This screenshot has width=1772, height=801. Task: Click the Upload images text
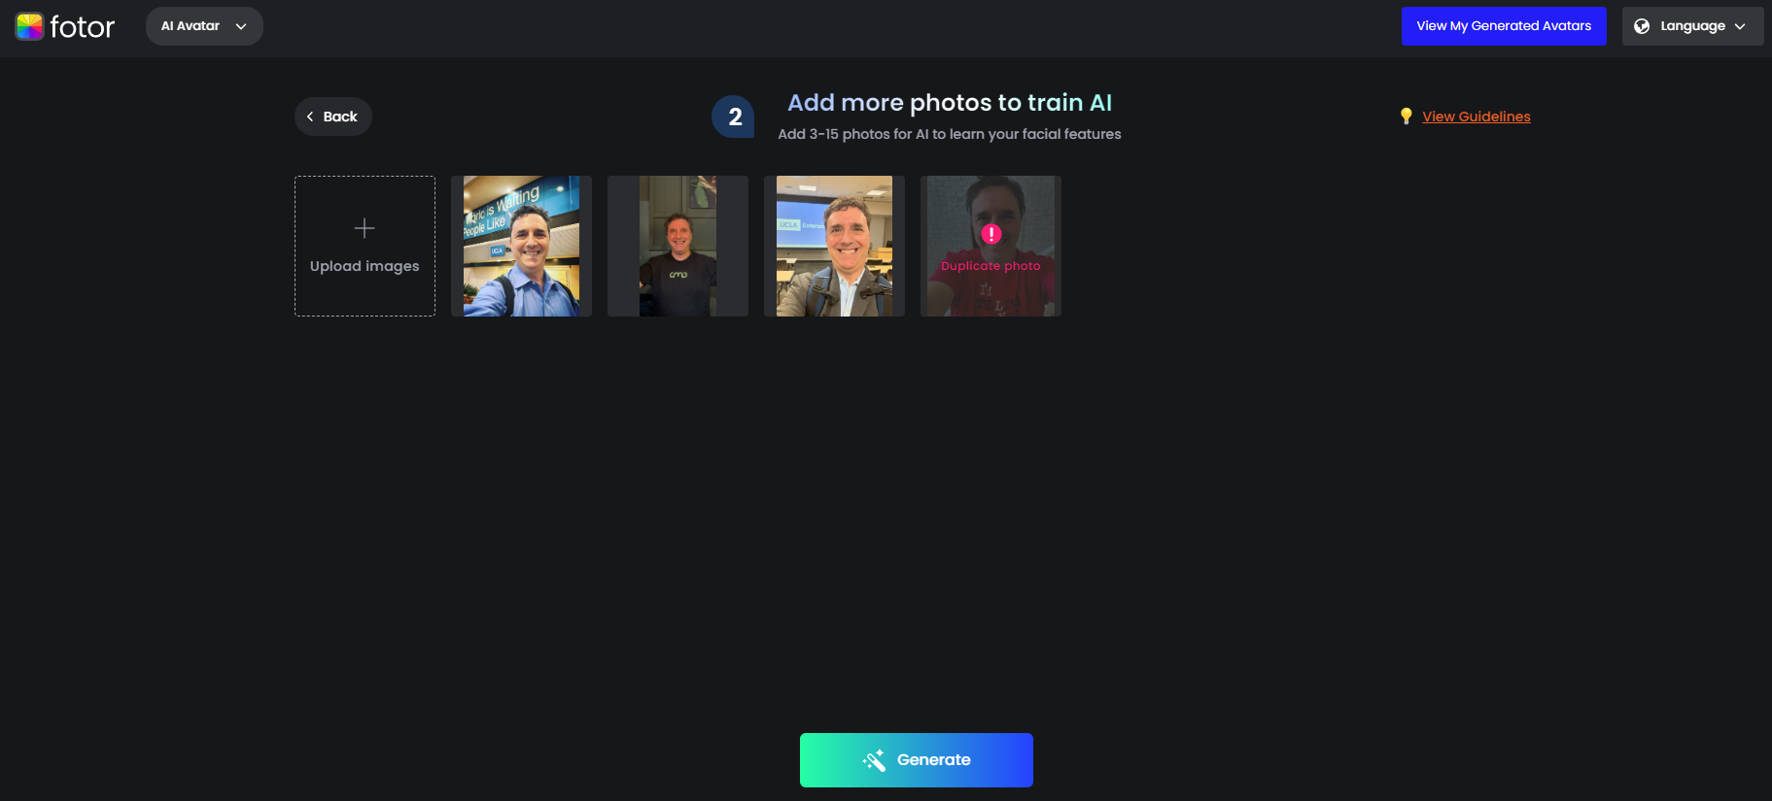pyautogui.click(x=365, y=266)
